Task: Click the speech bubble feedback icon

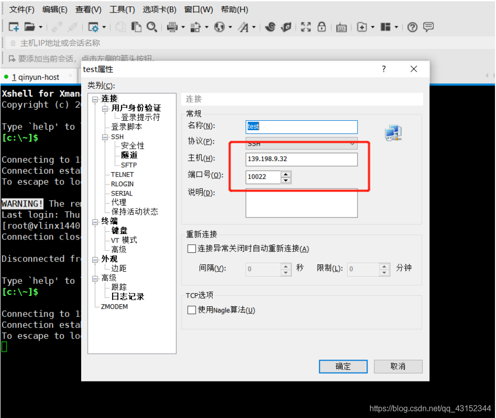Action: [428, 27]
